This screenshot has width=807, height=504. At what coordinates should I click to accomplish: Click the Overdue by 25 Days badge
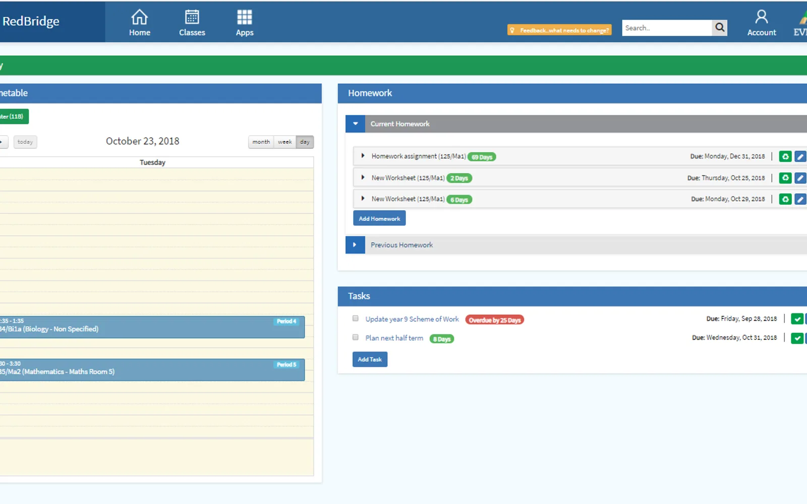(495, 320)
